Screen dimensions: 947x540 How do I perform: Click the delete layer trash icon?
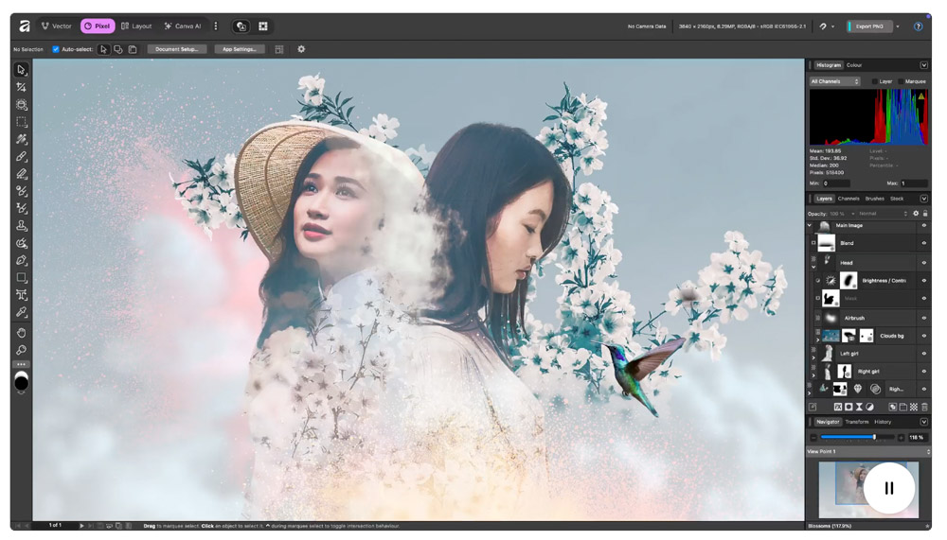(924, 407)
